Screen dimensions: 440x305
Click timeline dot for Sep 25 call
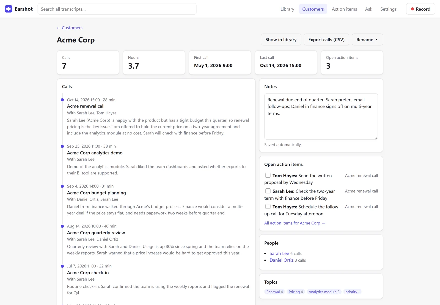pos(62,146)
